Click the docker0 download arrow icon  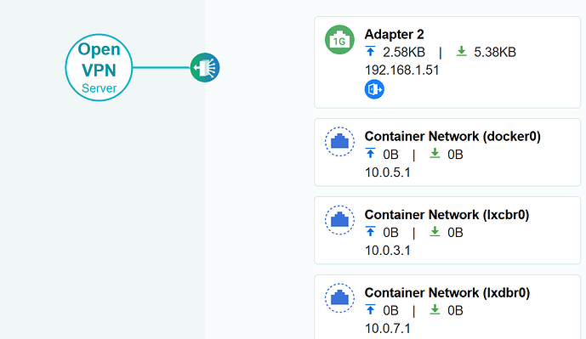435,154
